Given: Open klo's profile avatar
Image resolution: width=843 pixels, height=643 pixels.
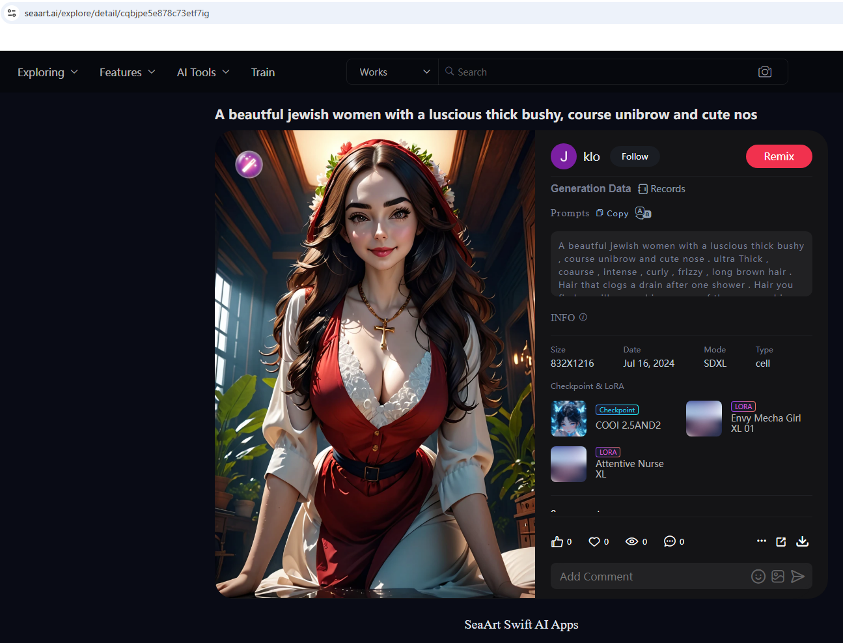Looking at the screenshot, I should 564,156.
